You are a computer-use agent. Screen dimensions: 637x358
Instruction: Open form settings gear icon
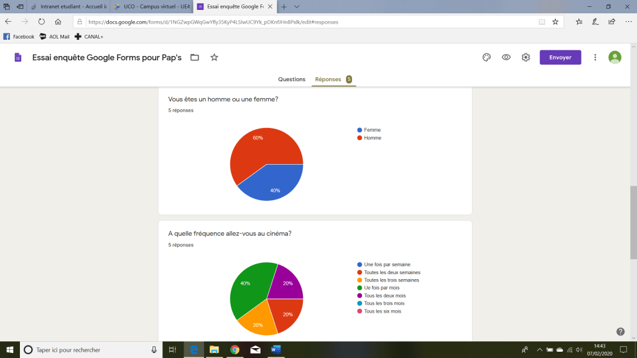coord(526,57)
